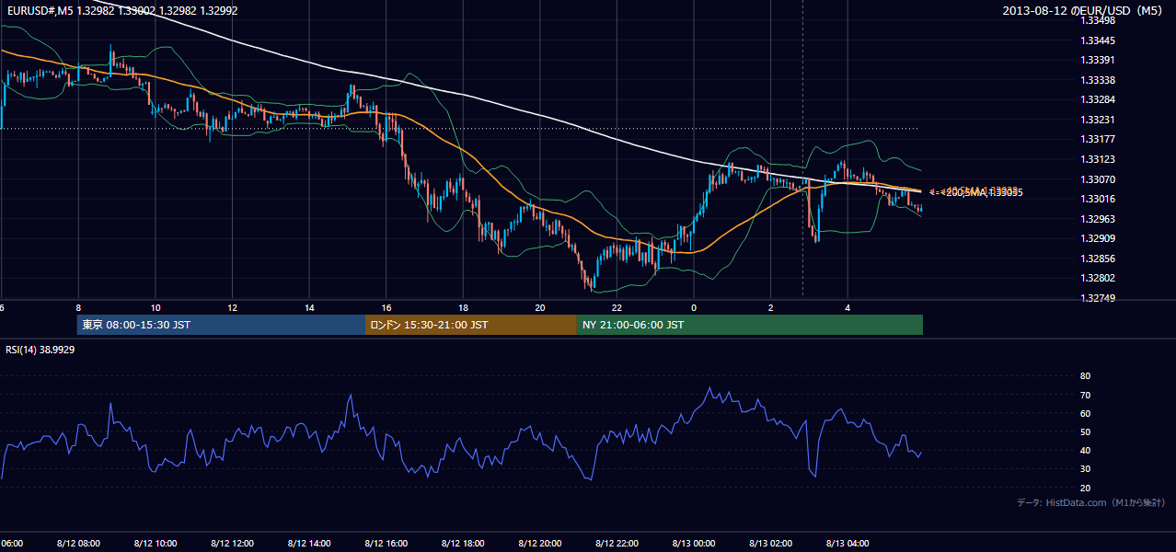Click price axis label 1.33445
This screenshot has width=1176, height=552.
(x=1099, y=40)
